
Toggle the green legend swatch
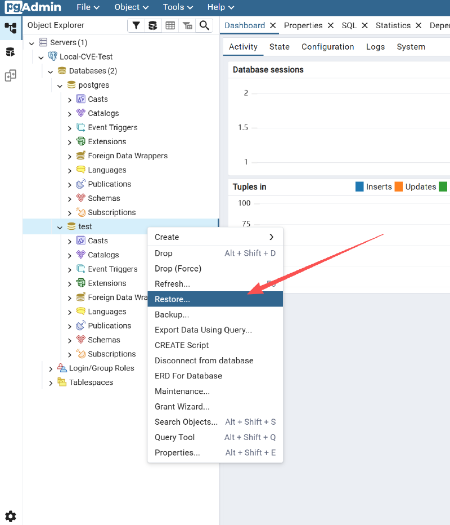(x=443, y=186)
